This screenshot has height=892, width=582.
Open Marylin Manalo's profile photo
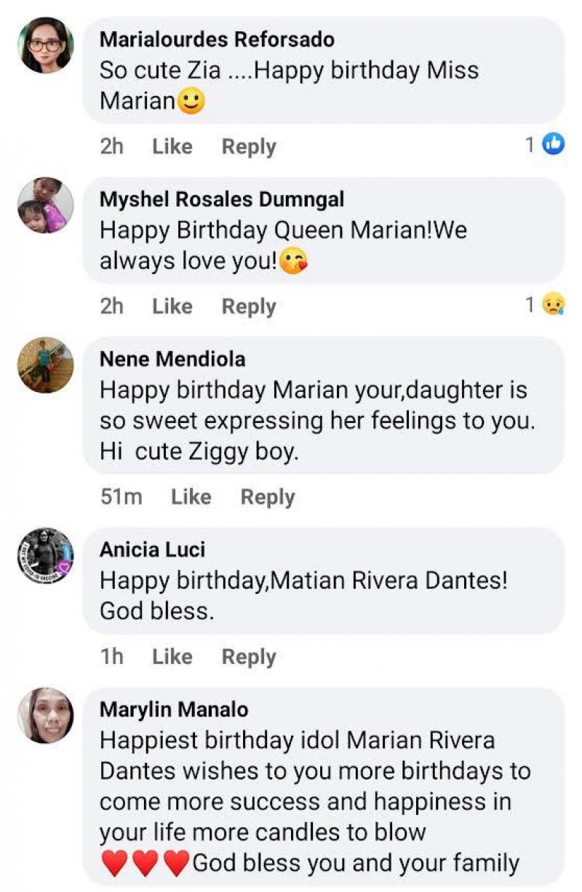[x=46, y=715]
